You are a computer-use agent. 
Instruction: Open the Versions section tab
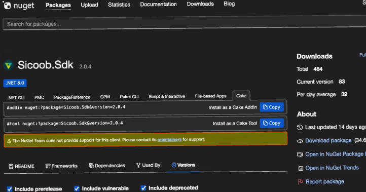click(x=183, y=165)
